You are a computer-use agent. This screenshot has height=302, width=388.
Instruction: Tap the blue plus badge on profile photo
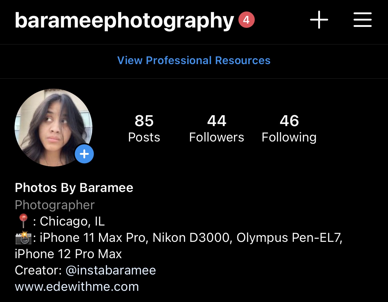84,154
